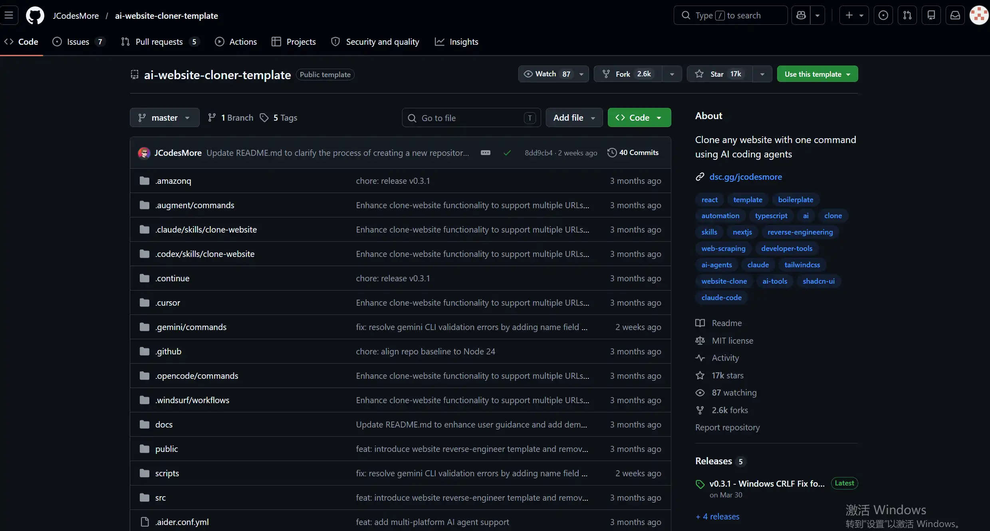Viewport: 990px width, 531px height.
Task: Star the ai-website-cloner-template repository
Action: [x=720, y=74]
